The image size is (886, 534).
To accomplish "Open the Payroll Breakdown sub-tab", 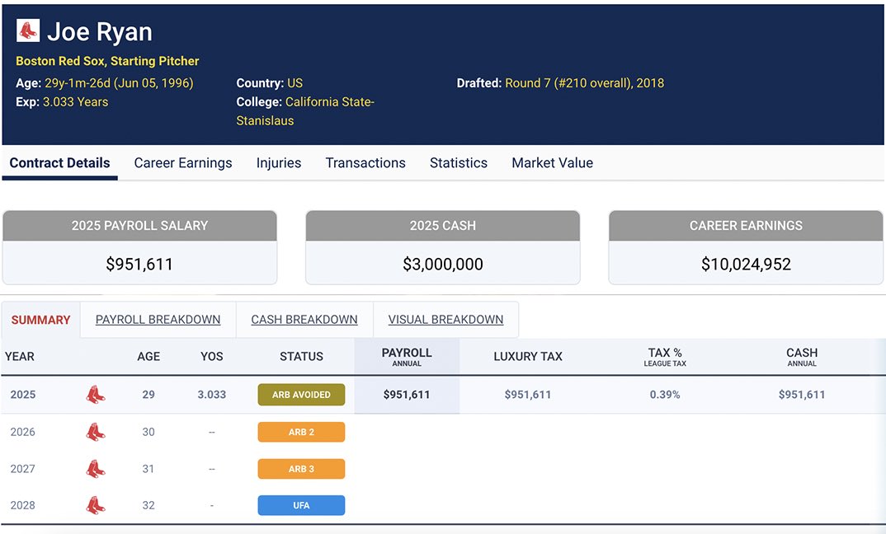I will tap(158, 320).
